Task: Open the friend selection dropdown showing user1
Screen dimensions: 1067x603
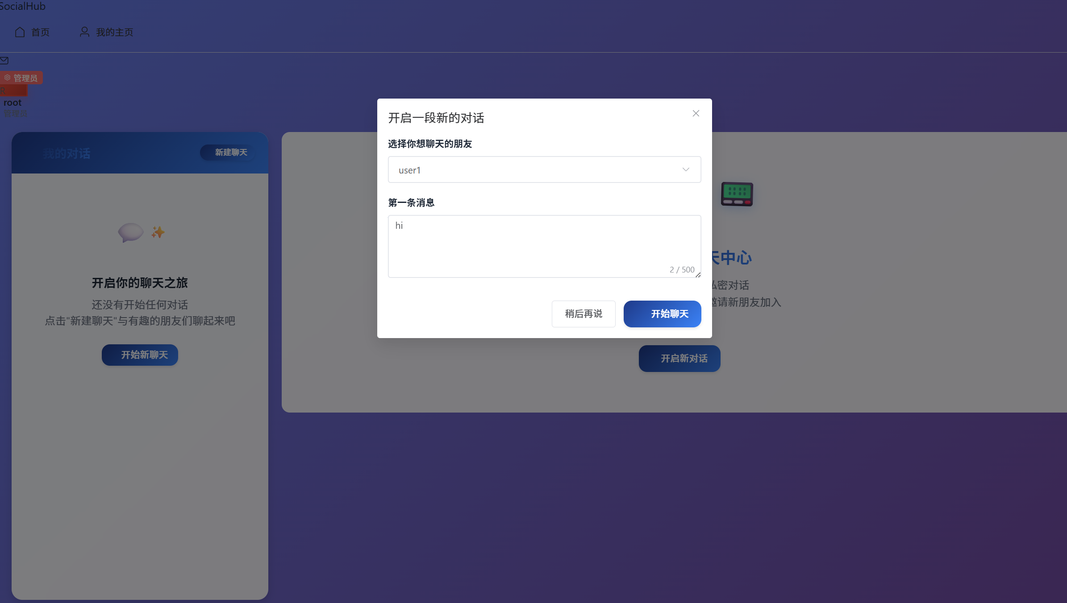Action: tap(544, 169)
